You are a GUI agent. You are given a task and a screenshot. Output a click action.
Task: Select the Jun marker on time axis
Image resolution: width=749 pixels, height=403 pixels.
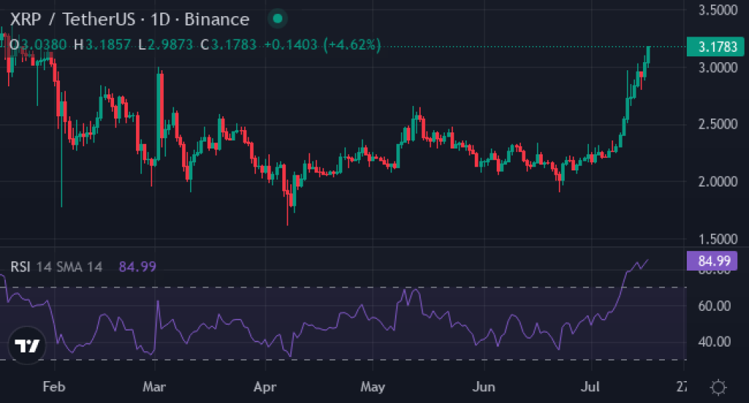tap(484, 387)
